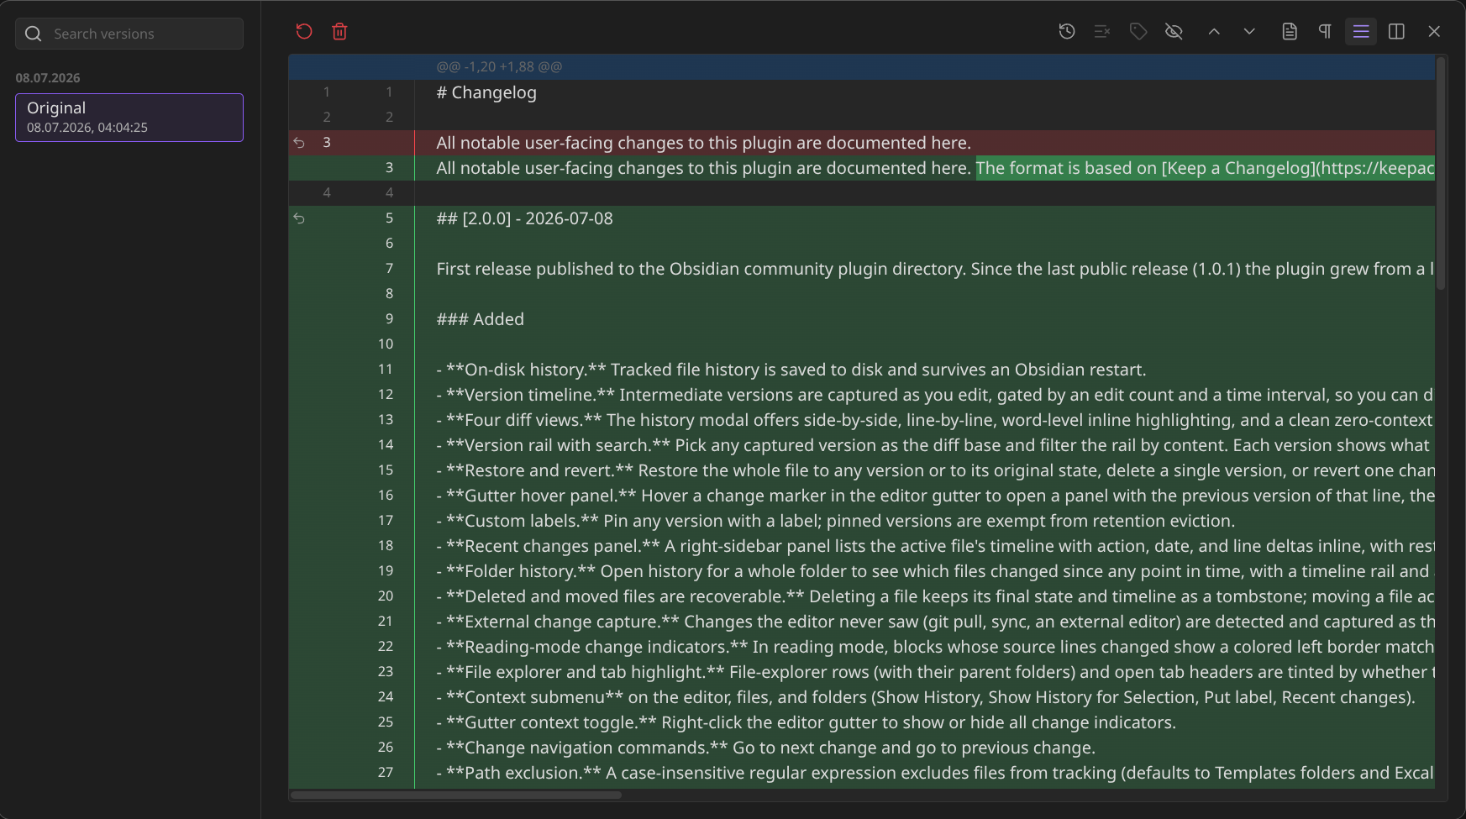The width and height of the screenshot is (1466, 819).
Task: Click the Context submenu changelog line
Action: pyautogui.click(x=926, y=697)
